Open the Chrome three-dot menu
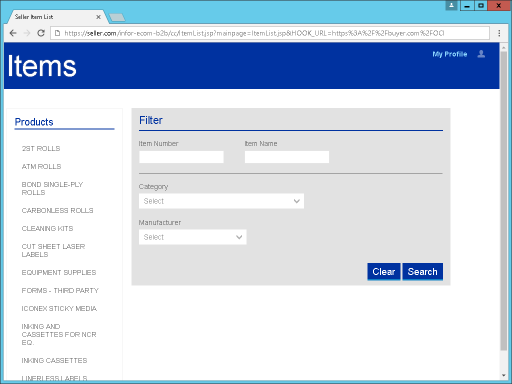Screen dimensions: 512x384 click(x=499, y=33)
